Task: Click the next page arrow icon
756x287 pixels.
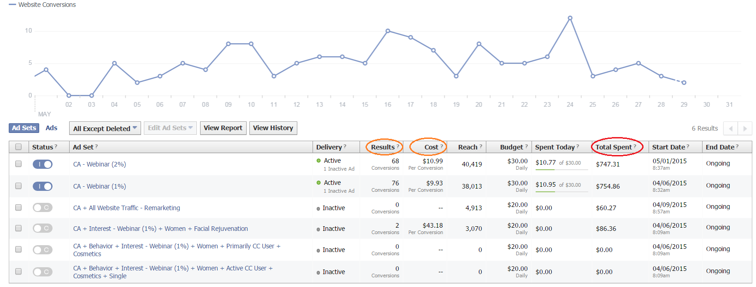Action: [745, 129]
